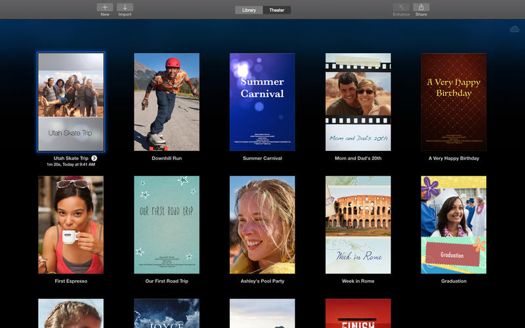
Task: Select the Week in Rome poster
Action: point(358,224)
